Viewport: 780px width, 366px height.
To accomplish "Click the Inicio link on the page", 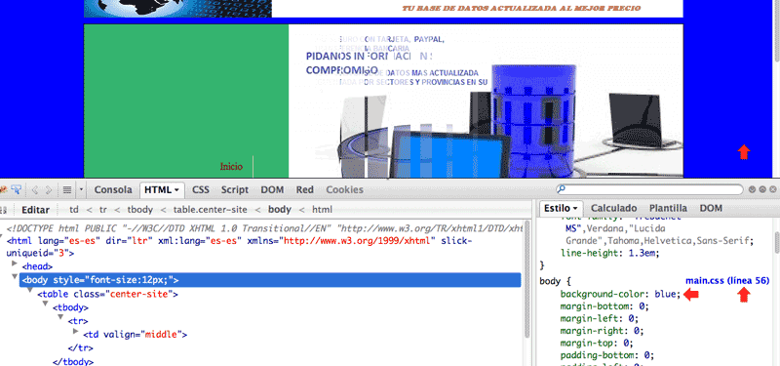I will tap(231, 166).
